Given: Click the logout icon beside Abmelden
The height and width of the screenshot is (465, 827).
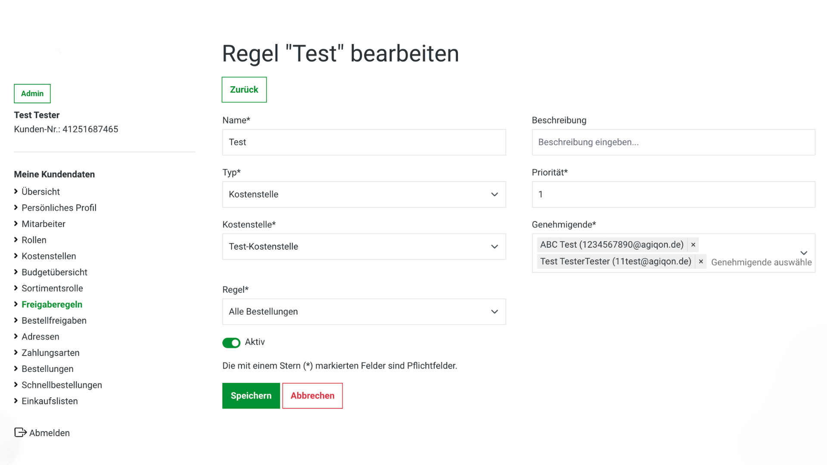Looking at the screenshot, I should pyautogui.click(x=20, y=432).
